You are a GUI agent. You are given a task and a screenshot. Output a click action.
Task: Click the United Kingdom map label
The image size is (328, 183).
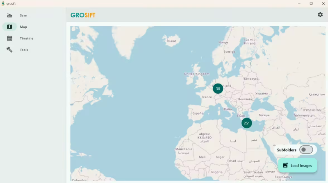click(197, 74)
